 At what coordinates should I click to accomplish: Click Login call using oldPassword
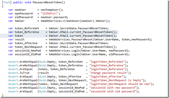(x=89, y=54)
